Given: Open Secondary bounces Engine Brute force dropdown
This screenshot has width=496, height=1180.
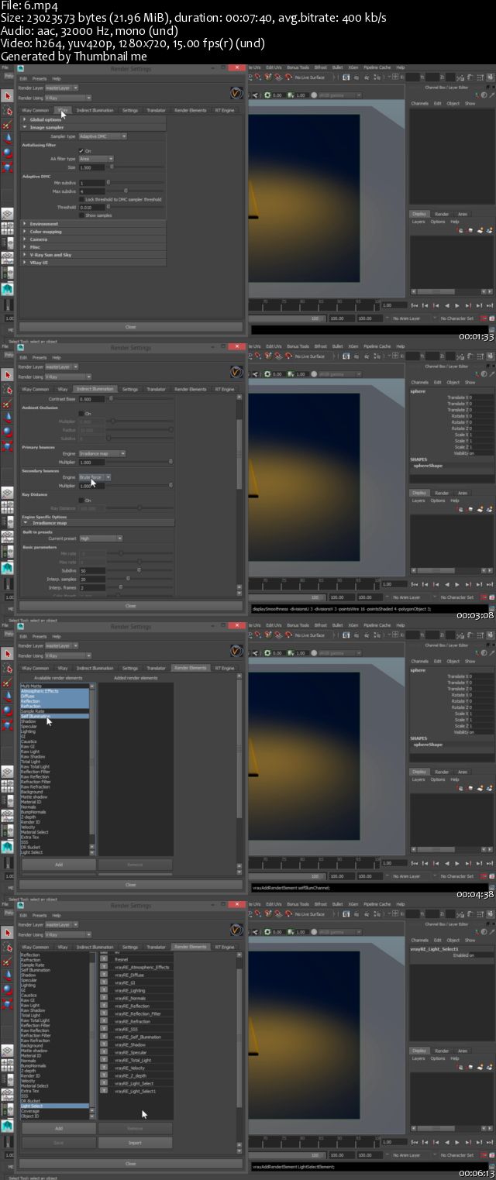Looking at the screenshot, I should [x=95, y=477].
